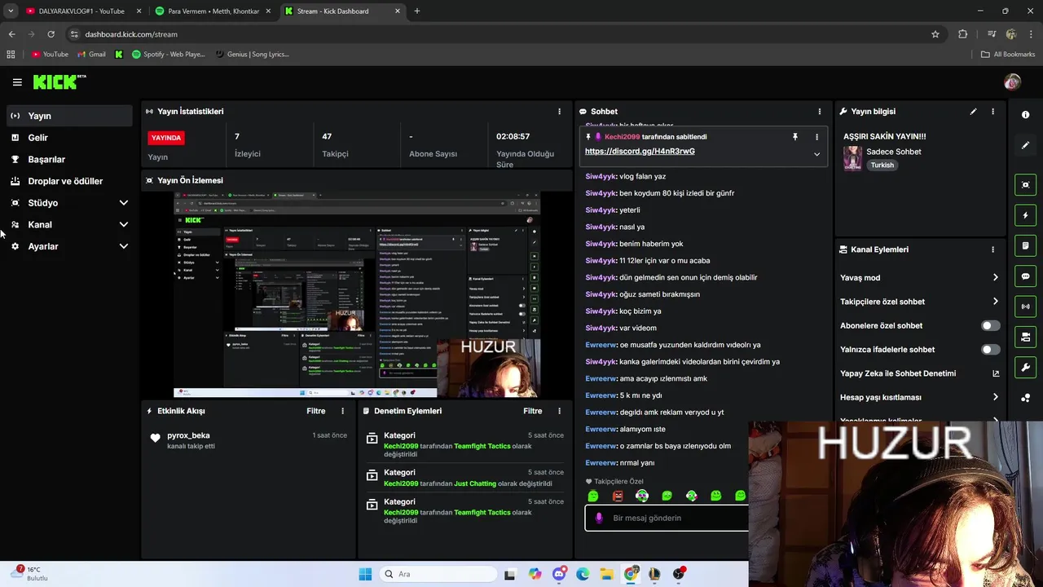This screenshot has height=587, width=1043.
Task: Switch to DALYARAKVLOG#1 YouTube tab
Action: pos(82,11)
